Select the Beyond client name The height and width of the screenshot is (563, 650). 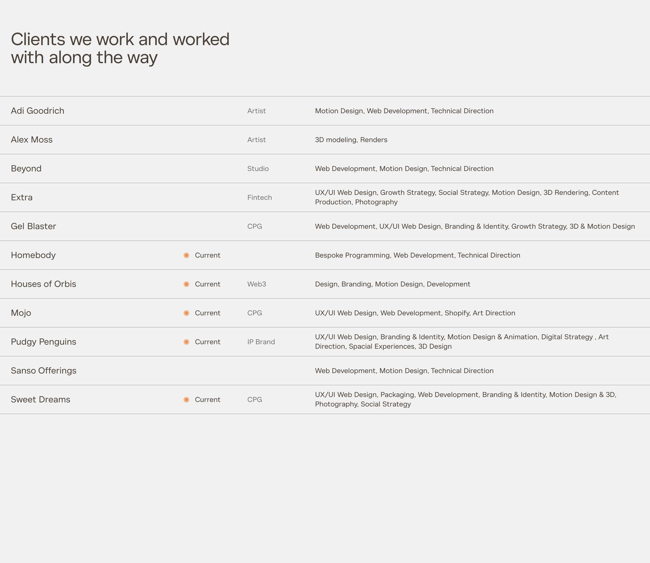click(x=26, y=169)
